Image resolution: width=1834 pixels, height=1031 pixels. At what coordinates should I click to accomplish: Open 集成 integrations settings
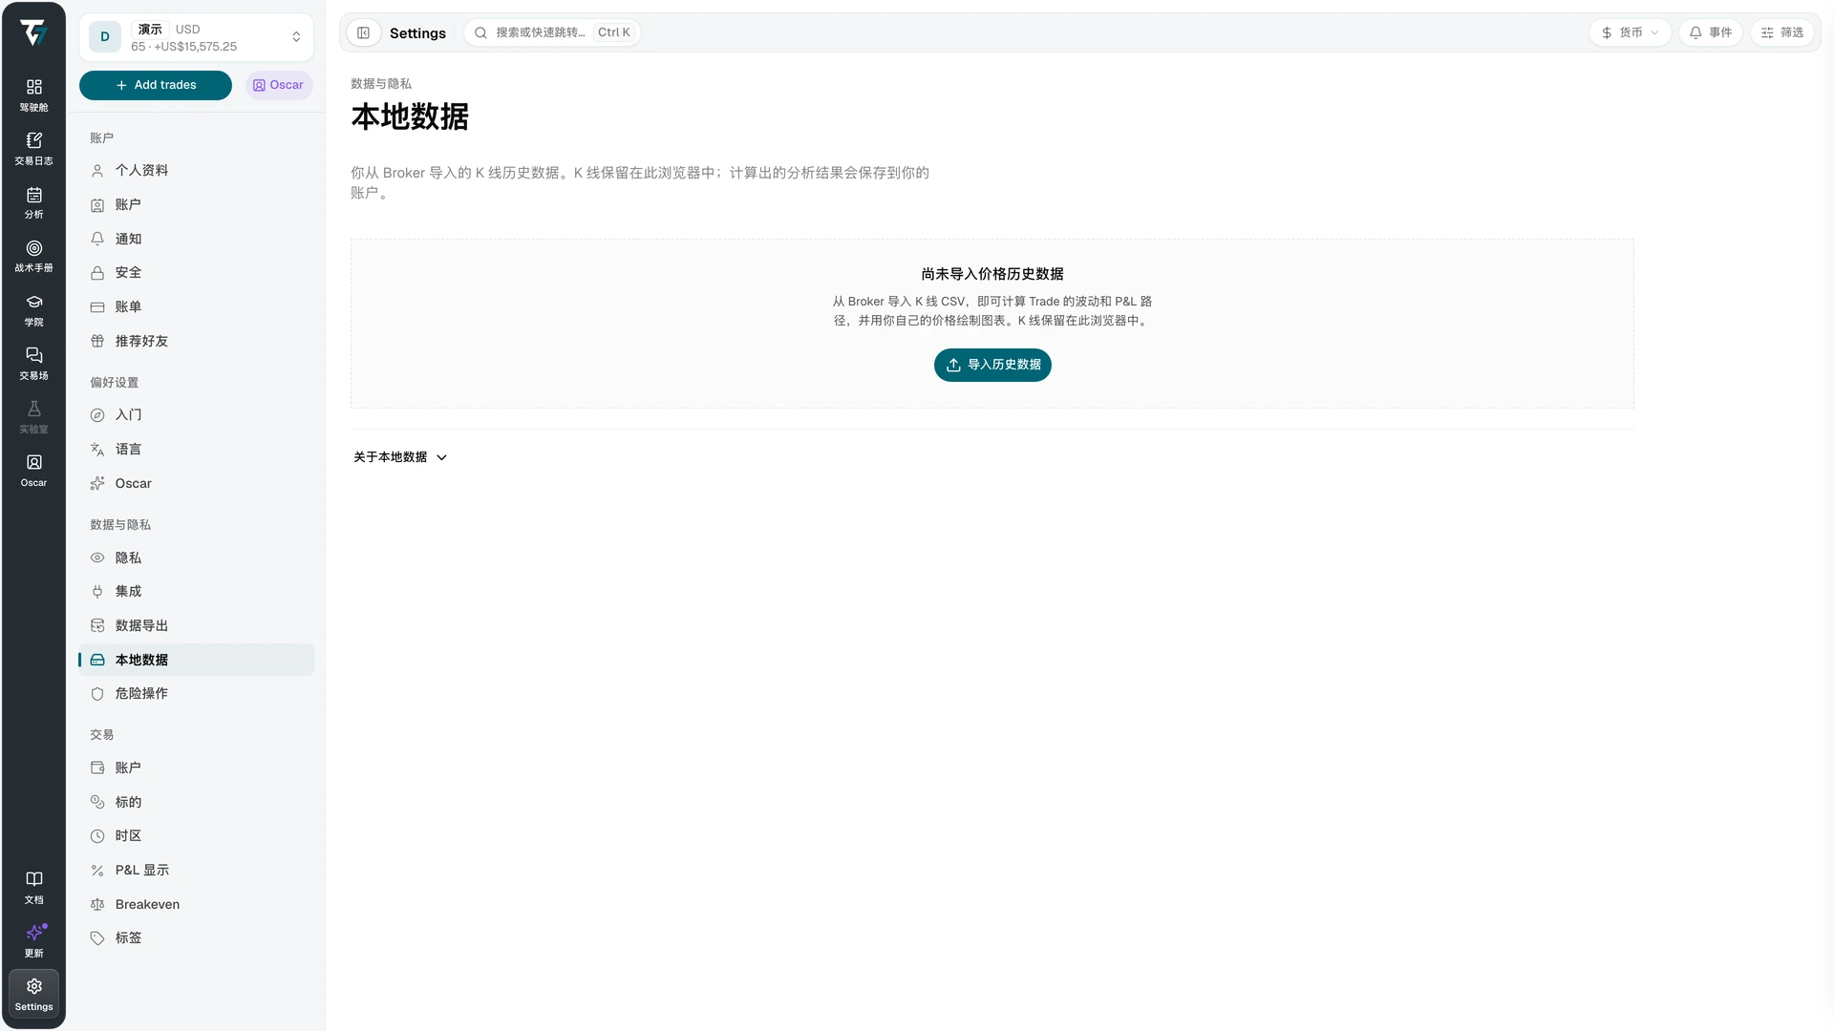196,592
